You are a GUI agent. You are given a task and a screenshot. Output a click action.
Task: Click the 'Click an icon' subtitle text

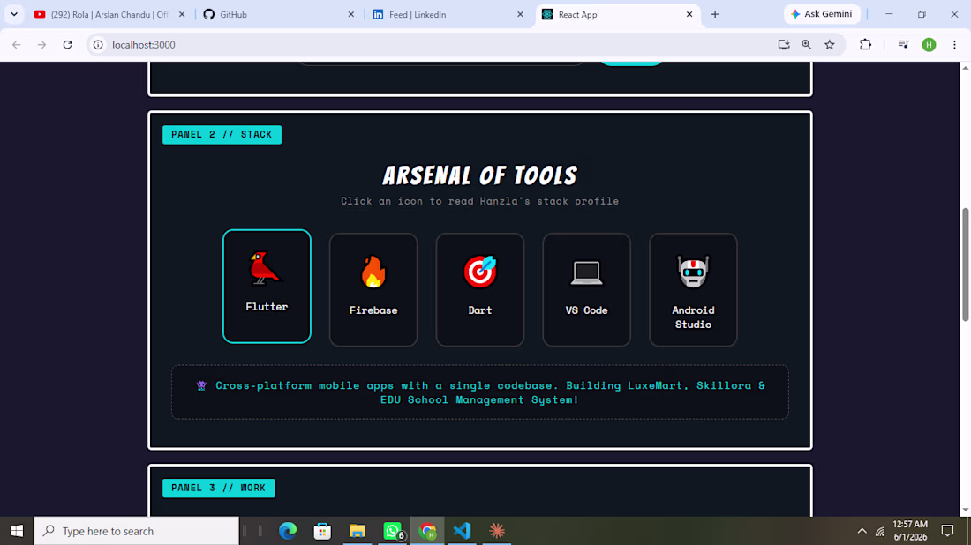point(480,201)
